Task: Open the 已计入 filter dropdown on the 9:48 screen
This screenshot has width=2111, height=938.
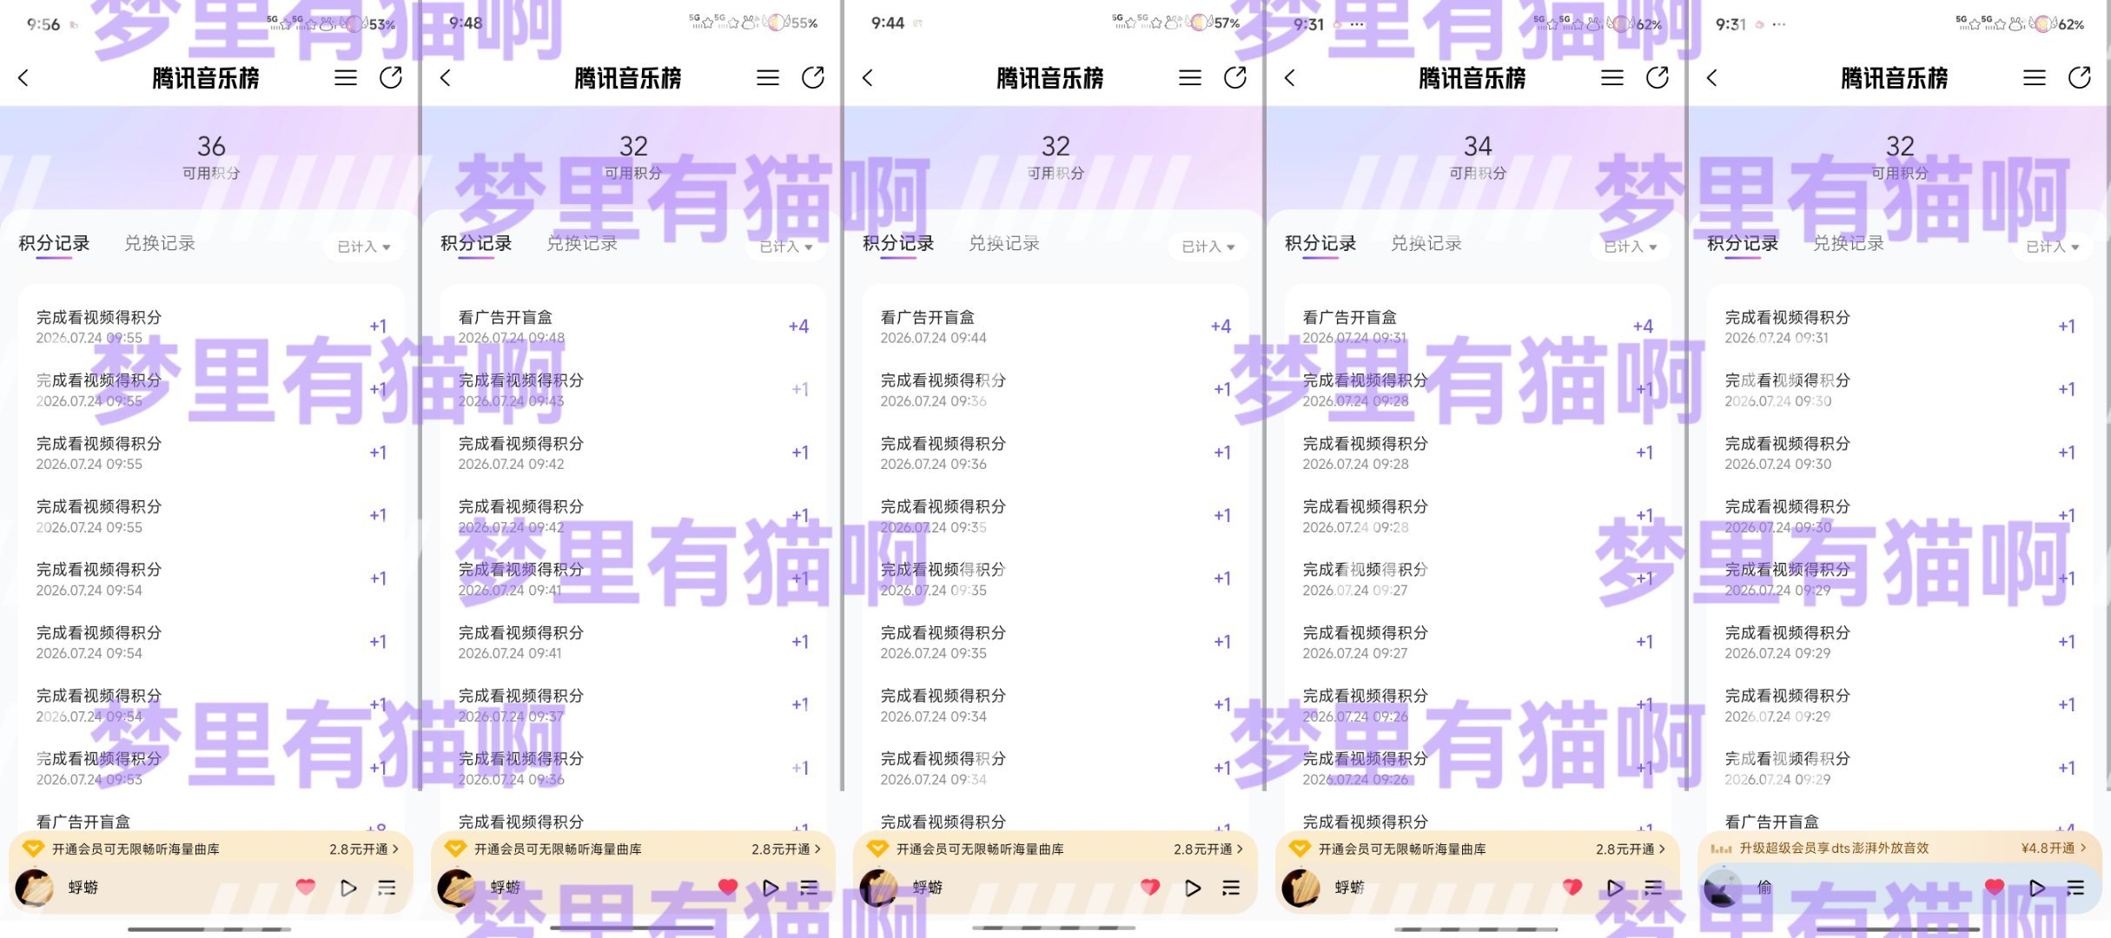Action: pyautogui.click(x=785, y=247)
